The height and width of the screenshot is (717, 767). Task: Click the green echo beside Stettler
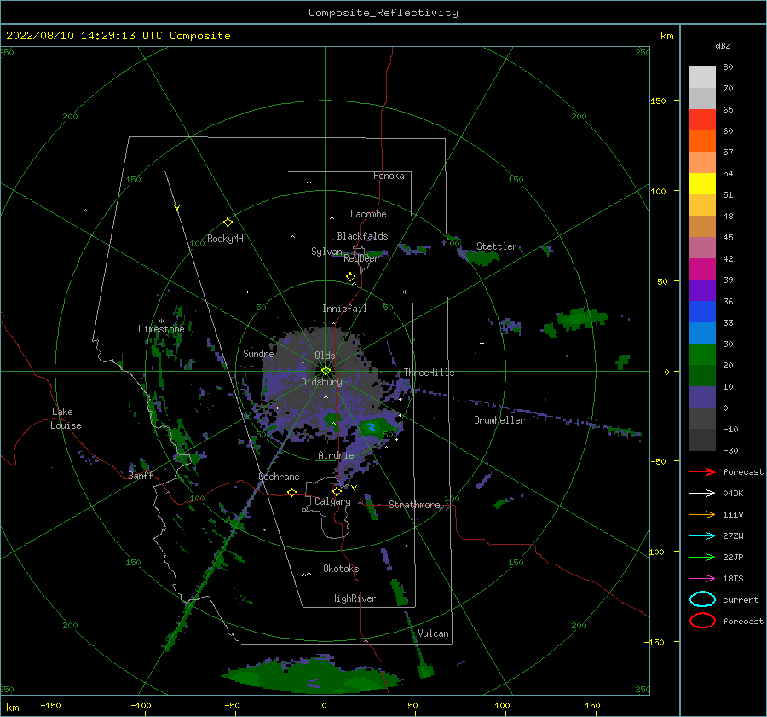click(x=481, y=257)
